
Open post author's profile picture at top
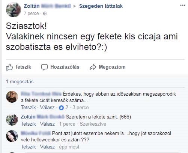pos(14,10)
